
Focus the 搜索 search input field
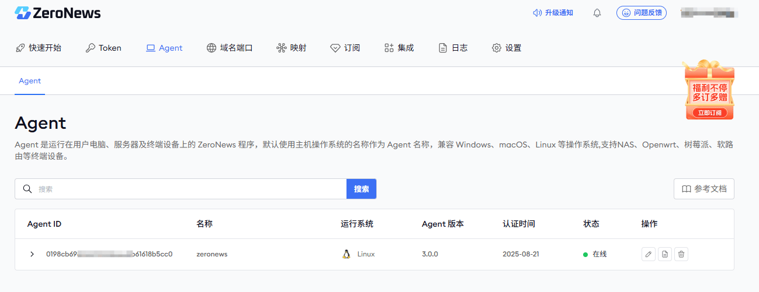click(x=181, y=189)
